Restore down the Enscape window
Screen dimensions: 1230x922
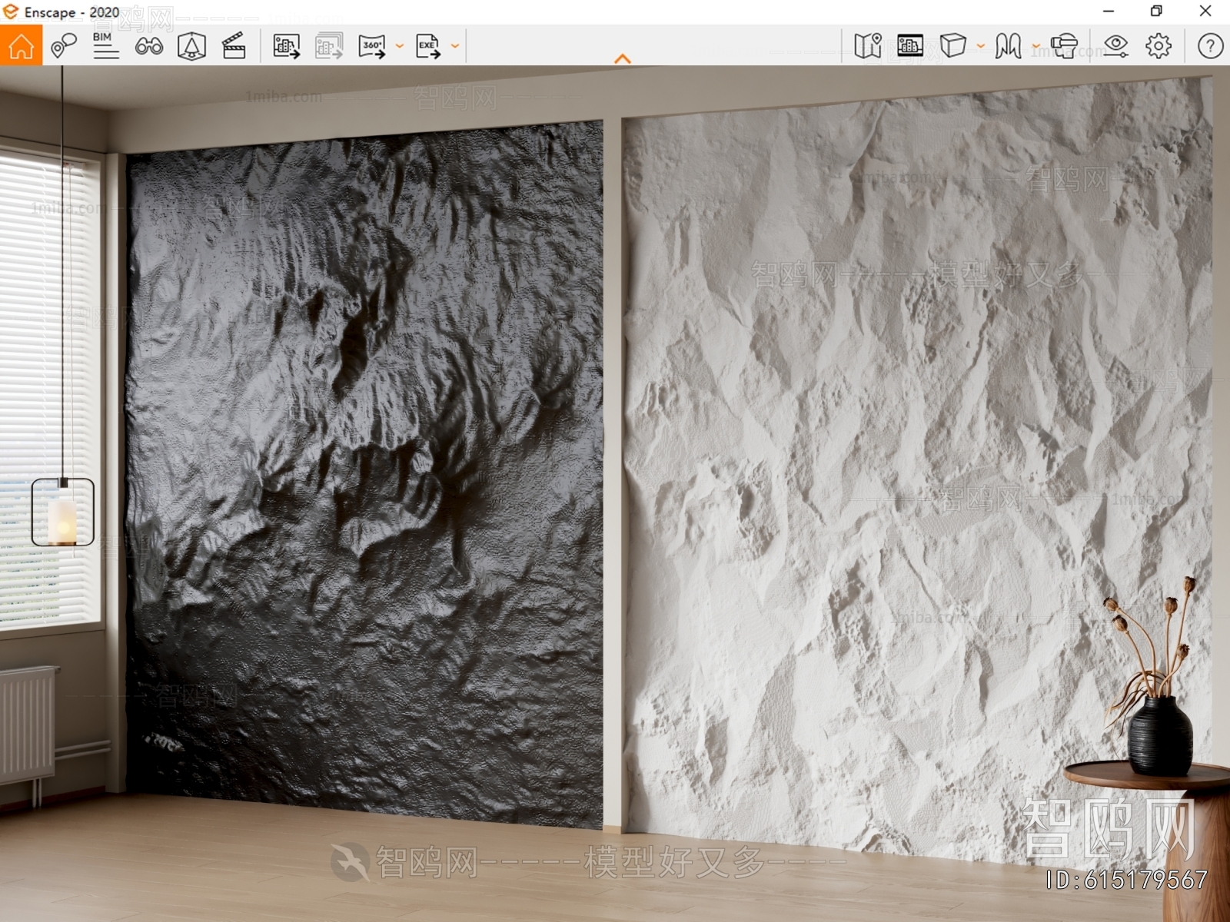click(x=1156, y=12)
